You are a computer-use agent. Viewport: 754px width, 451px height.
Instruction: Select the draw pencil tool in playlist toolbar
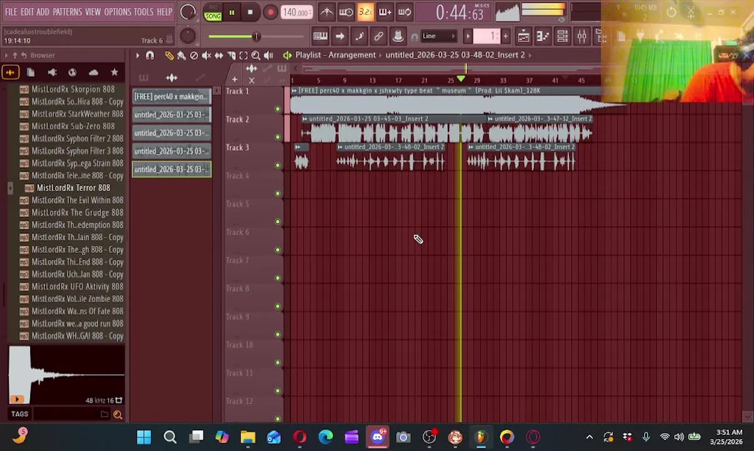tap(169, 56)
